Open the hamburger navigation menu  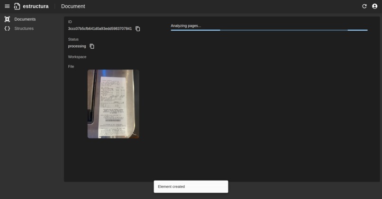pos(7,6)
